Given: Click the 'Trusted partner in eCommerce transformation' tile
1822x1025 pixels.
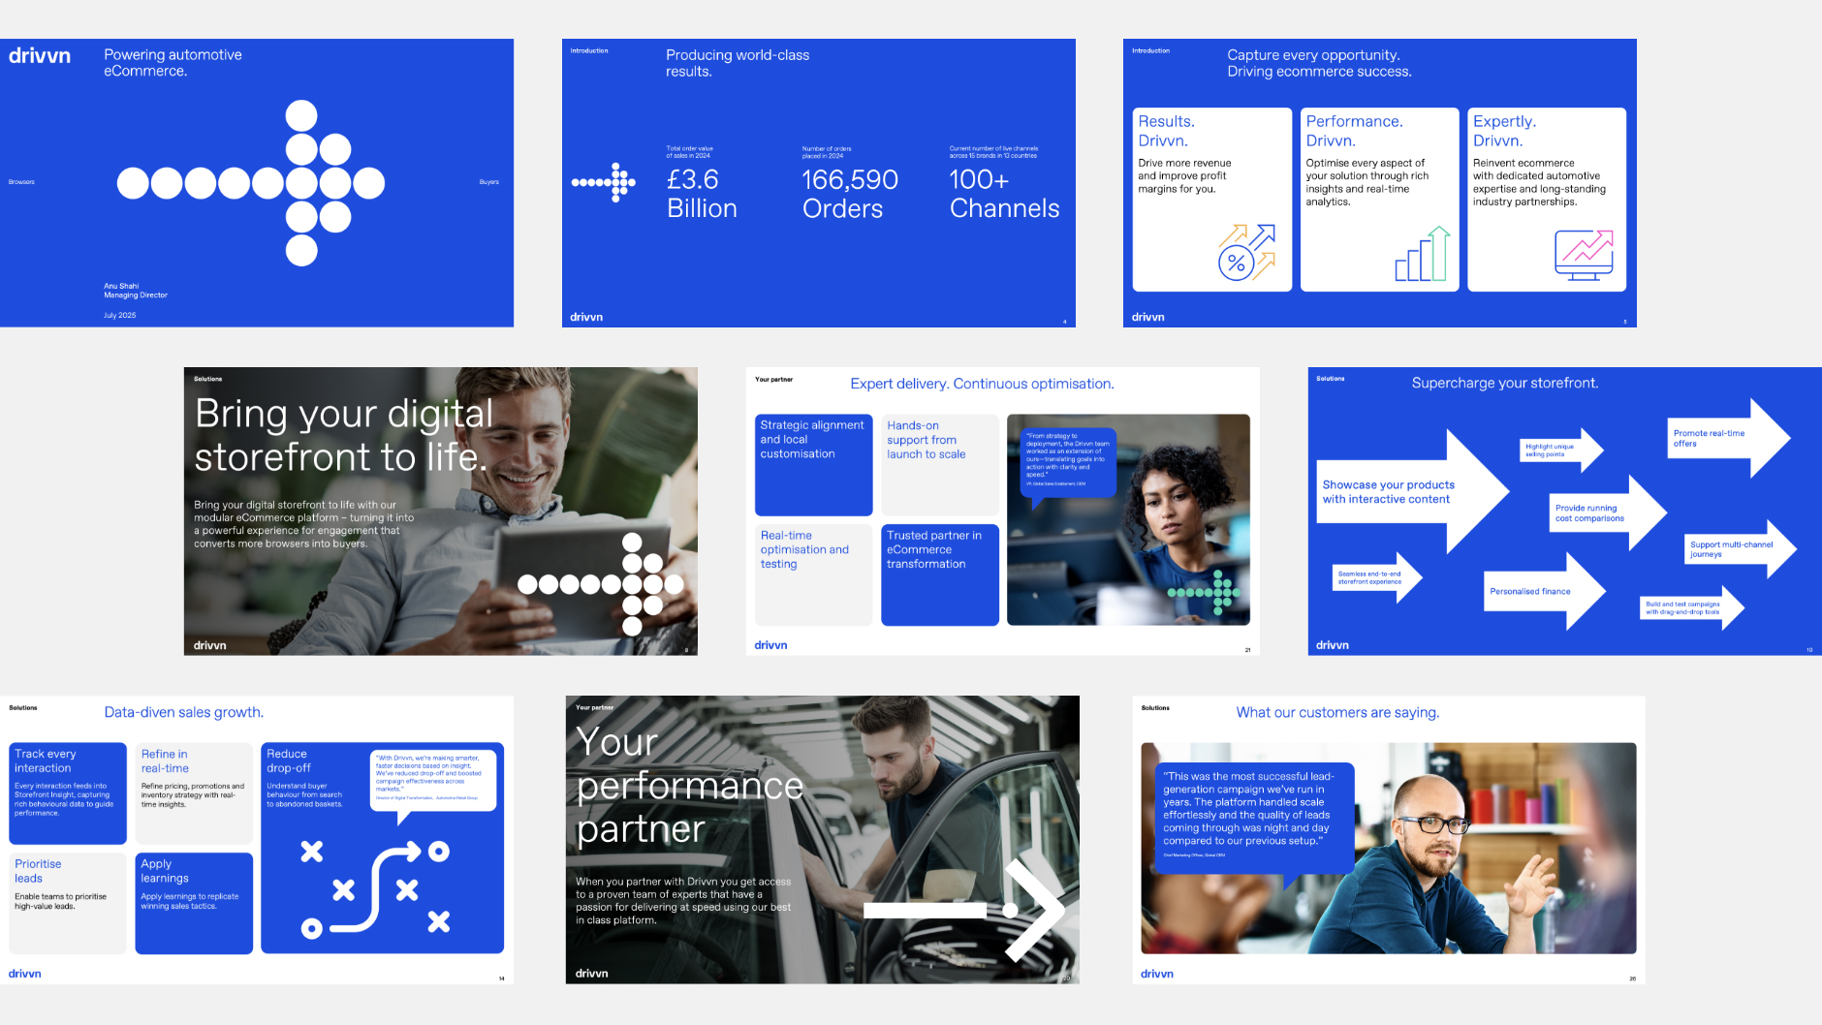Looking at the screenshot, I should click(940, 575).
